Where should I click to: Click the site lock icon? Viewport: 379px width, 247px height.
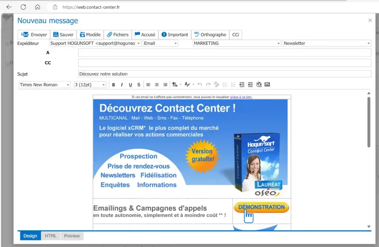click(55, 7)
